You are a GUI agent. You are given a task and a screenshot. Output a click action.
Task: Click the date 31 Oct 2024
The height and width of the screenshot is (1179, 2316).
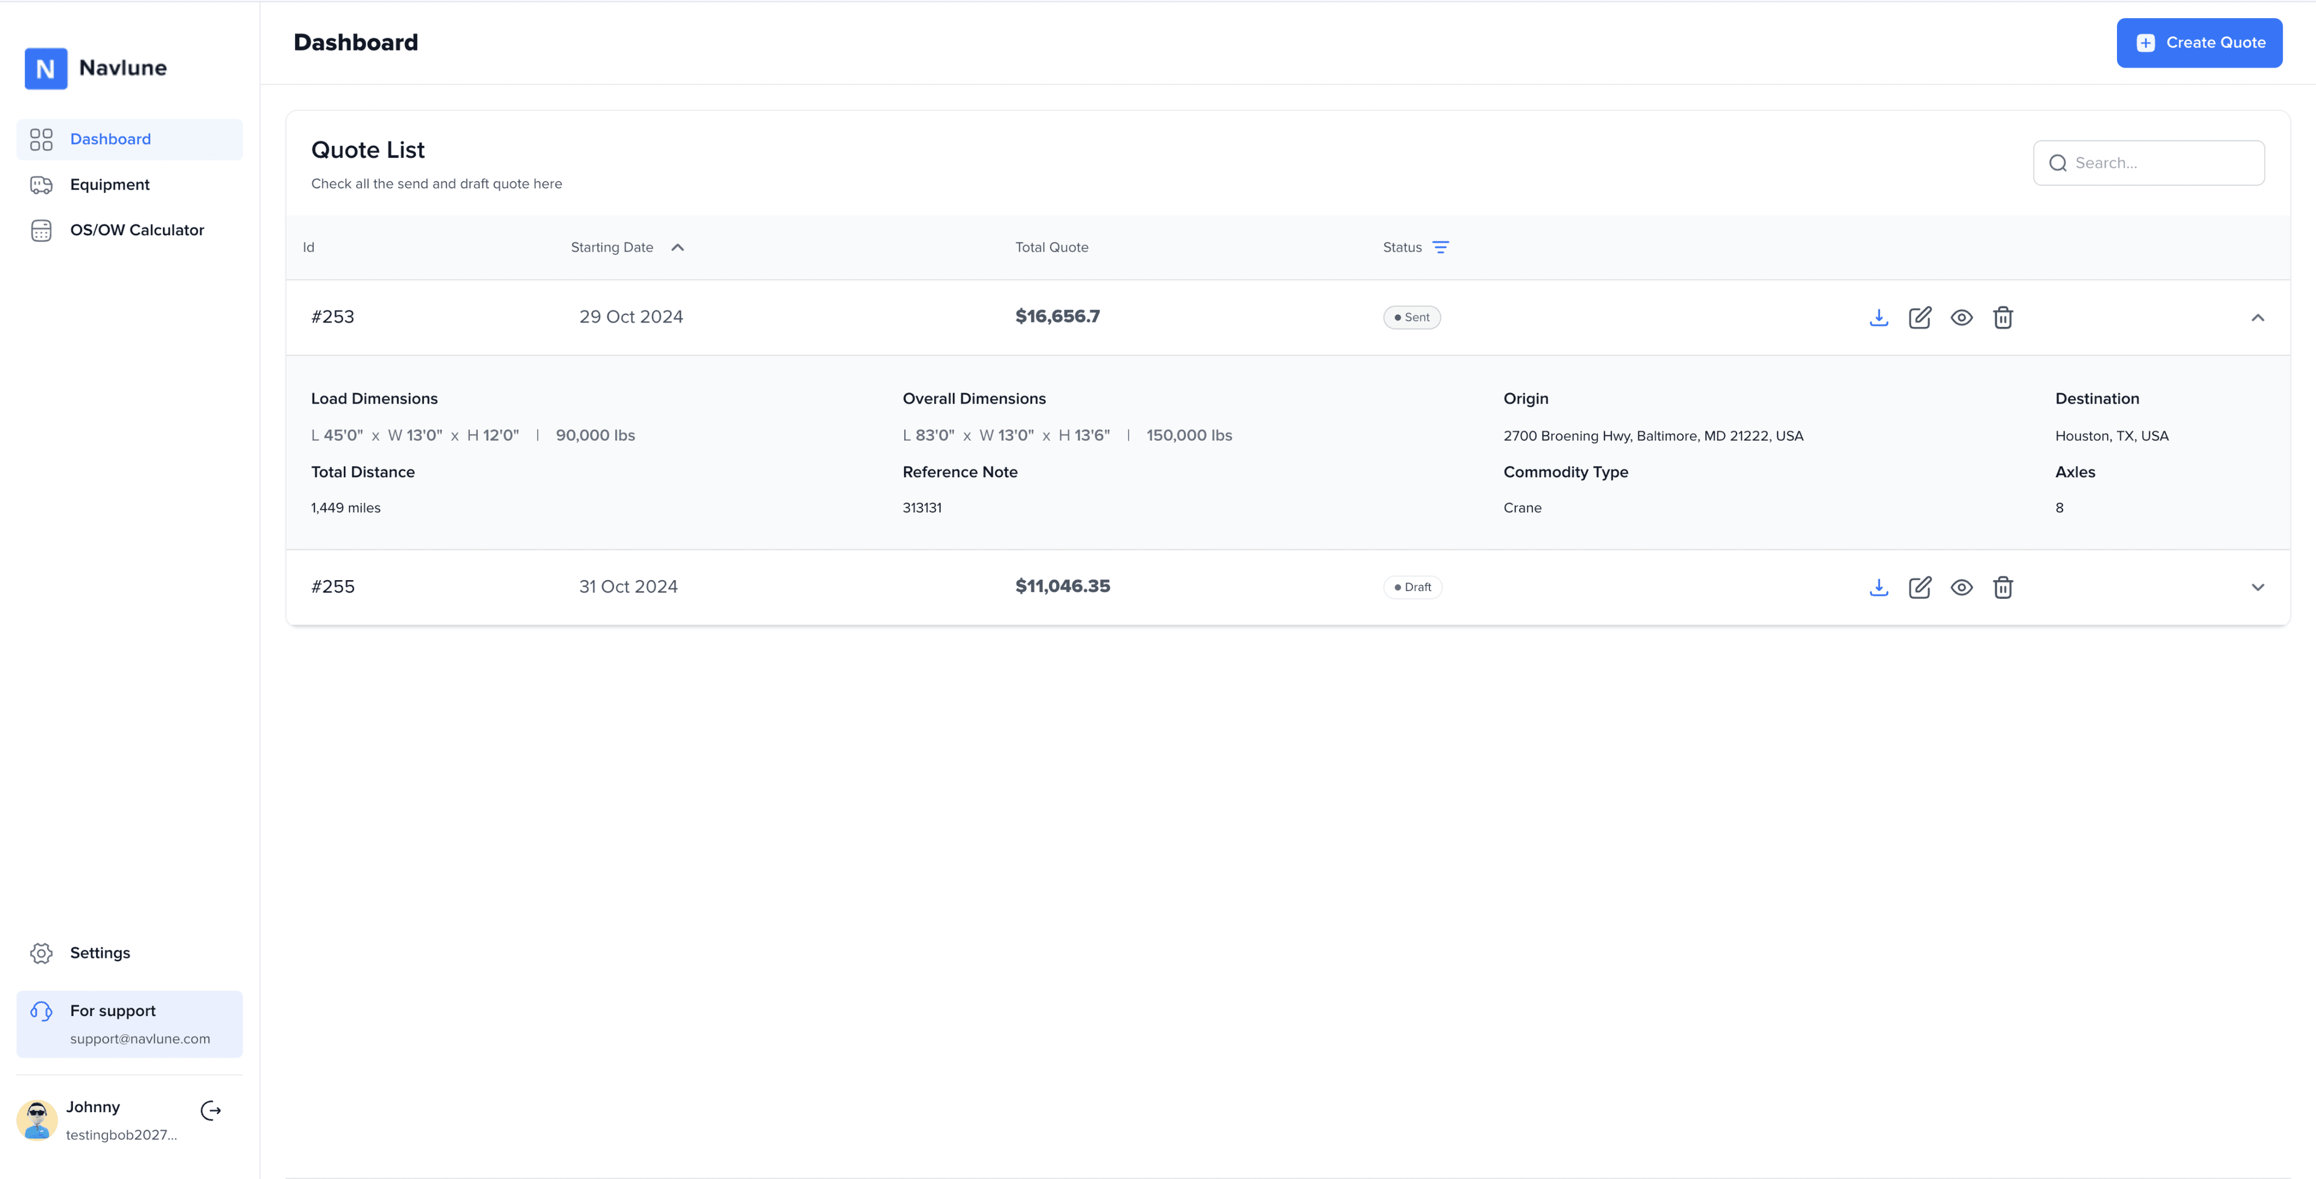[628, 587]
